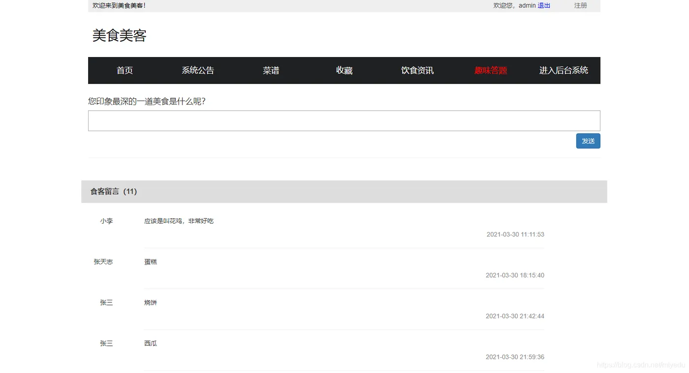Click timestamp 2021-03-30 11:11:53
This screenshot has width=689, height=373.
pyautogui.click(x=515, y=234)
